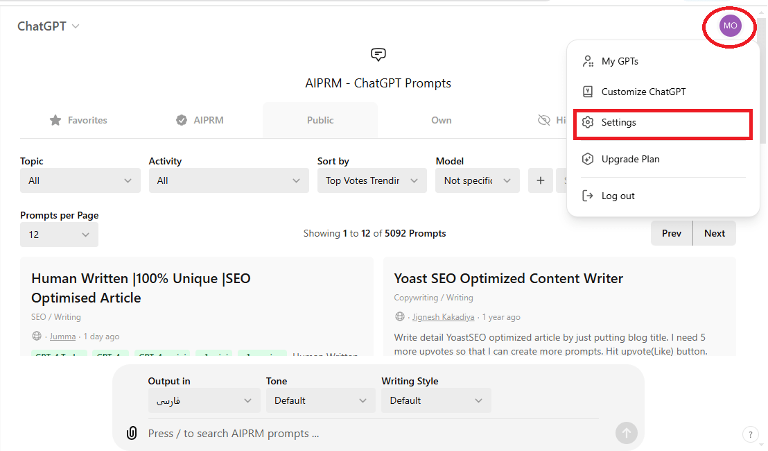Click the AIPRM prompt search input field

tap(373, 434)
